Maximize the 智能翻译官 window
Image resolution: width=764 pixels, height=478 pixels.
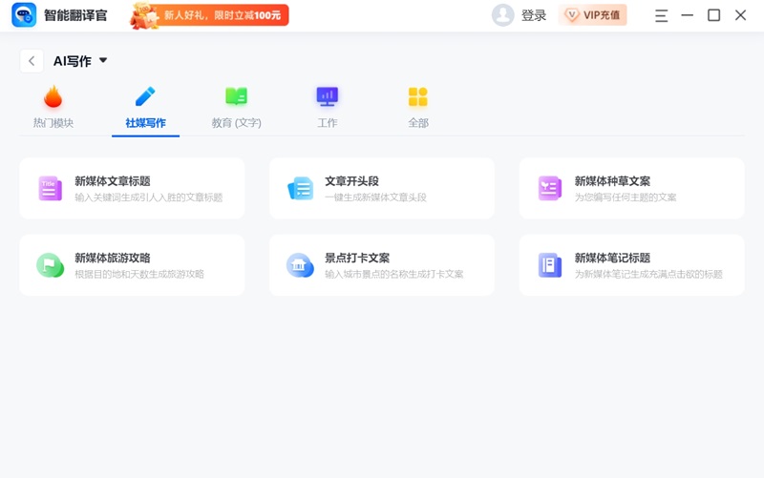(713, 15)
